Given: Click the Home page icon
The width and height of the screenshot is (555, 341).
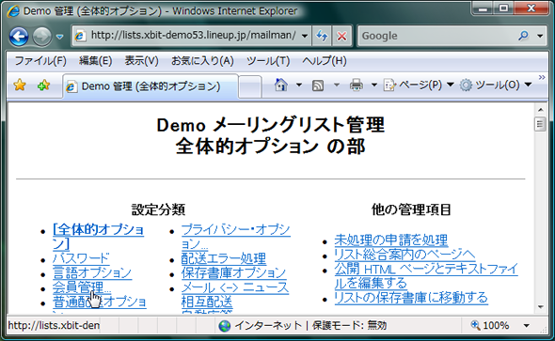Looking at the screenshot, I should coord(281,85).
